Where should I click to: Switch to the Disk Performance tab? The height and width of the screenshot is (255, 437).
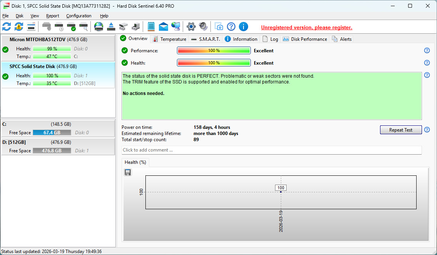click(305, 39)
